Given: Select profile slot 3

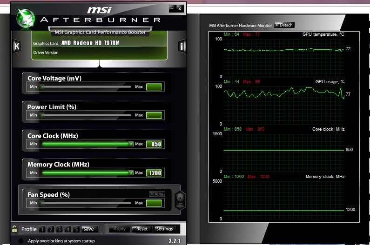Looking at the screenshot, I should click(x=59, y=229).
